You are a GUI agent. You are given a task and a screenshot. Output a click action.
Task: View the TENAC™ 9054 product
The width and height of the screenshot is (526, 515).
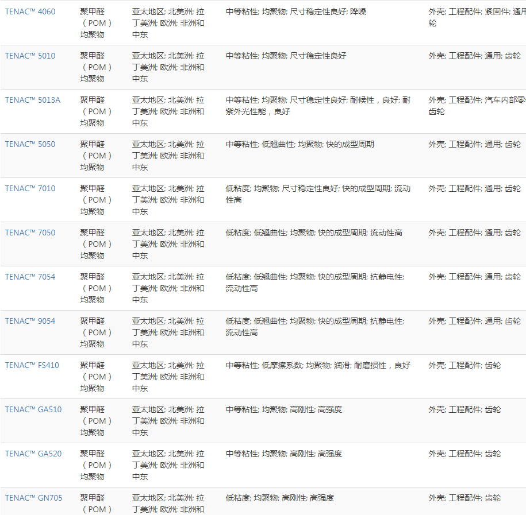pyautogui.click(x=30, y=321)
